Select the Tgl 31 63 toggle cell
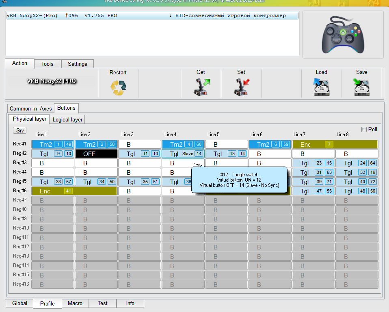The width and height of the screenshot is (389, 312). point(313,173)
